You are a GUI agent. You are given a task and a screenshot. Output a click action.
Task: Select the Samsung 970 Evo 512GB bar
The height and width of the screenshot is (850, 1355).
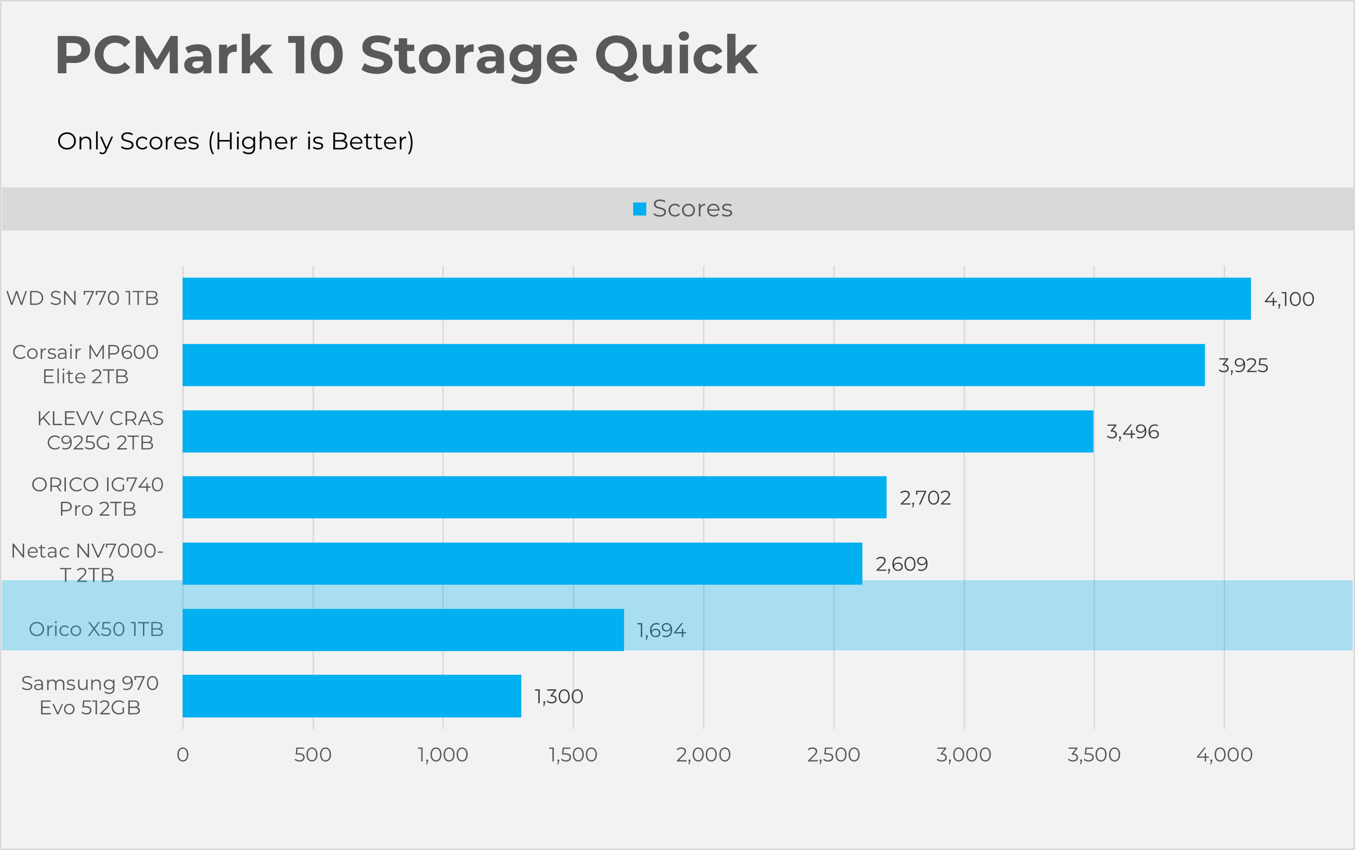pyautogui.click(x=351, y=696)
